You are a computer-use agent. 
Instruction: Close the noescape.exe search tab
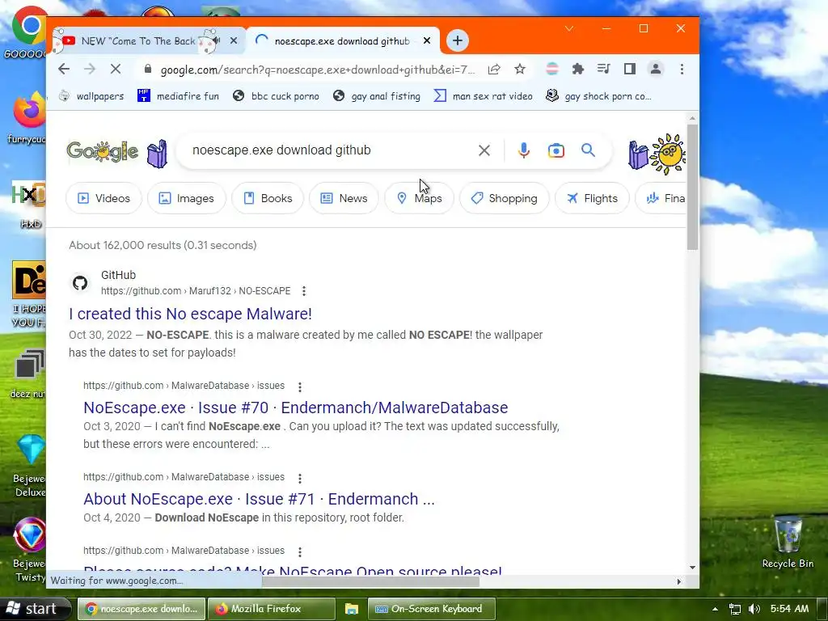[427, 40]
